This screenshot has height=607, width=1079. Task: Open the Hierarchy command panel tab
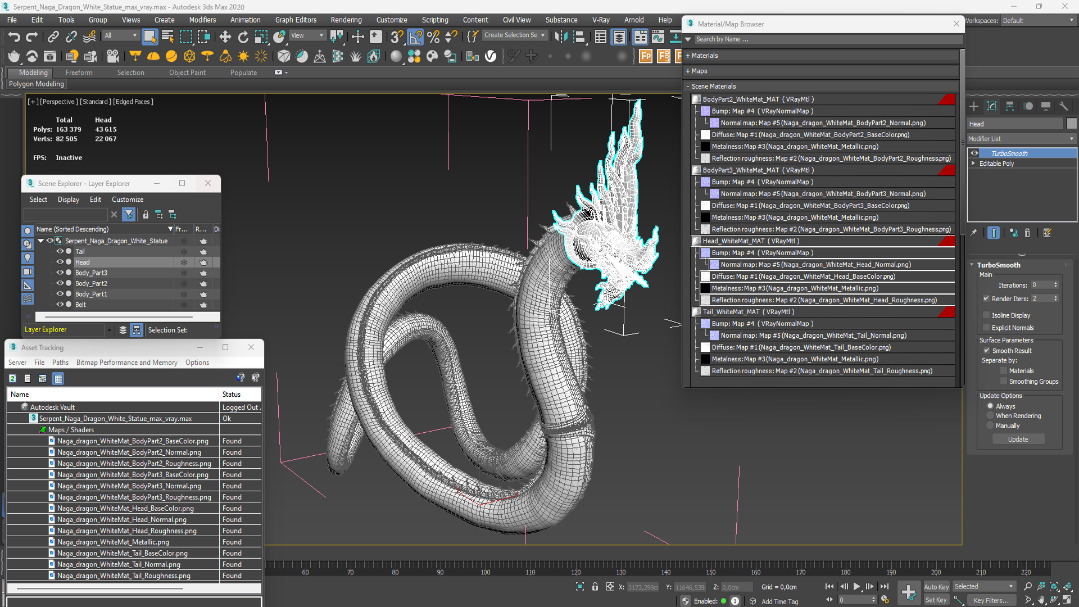tap(1010, 106)
